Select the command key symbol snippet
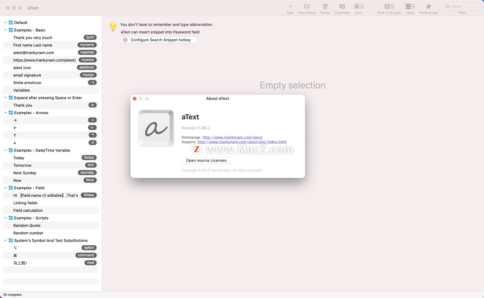 [x=51, y=256]
